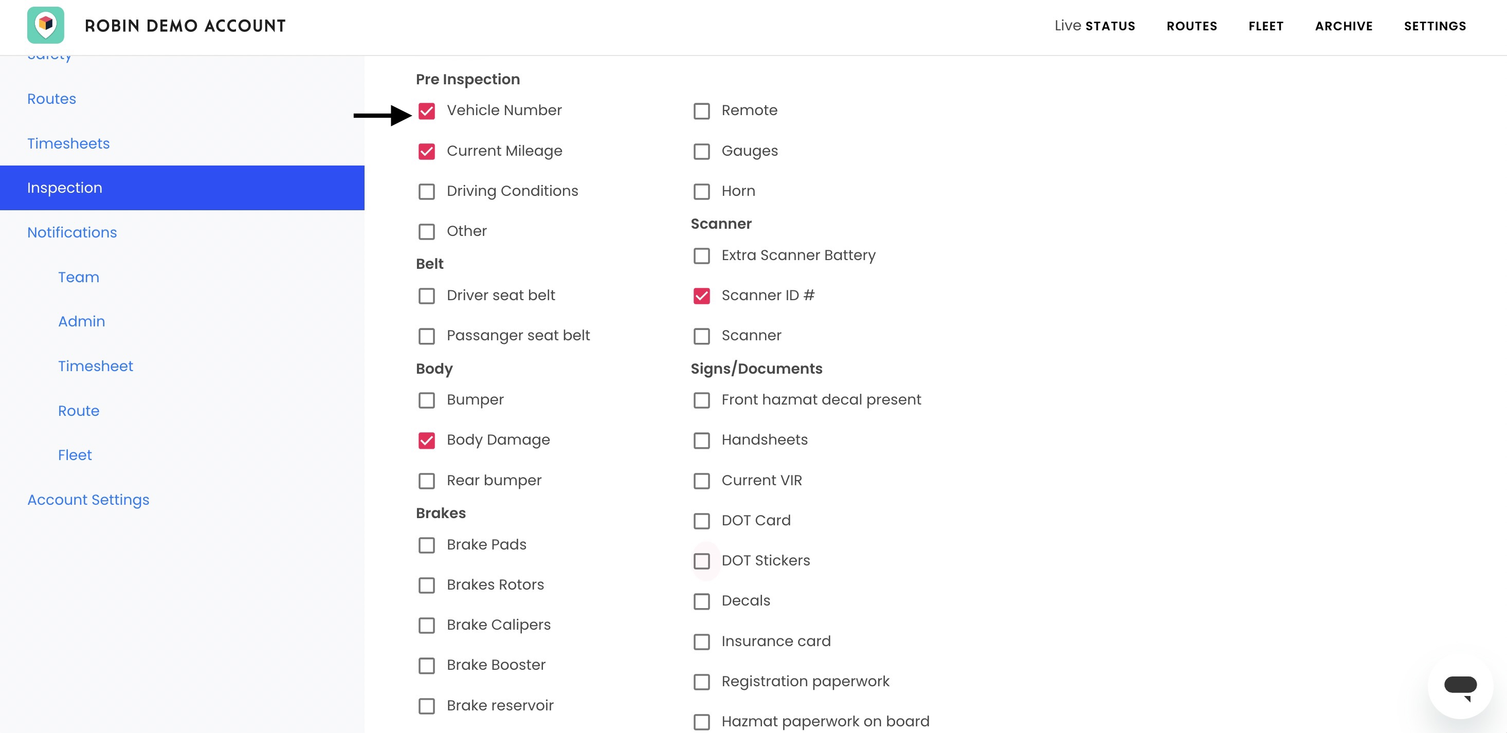
Task: Uncheck the Vehicle Number checkbox
Action: pos(426,111)
